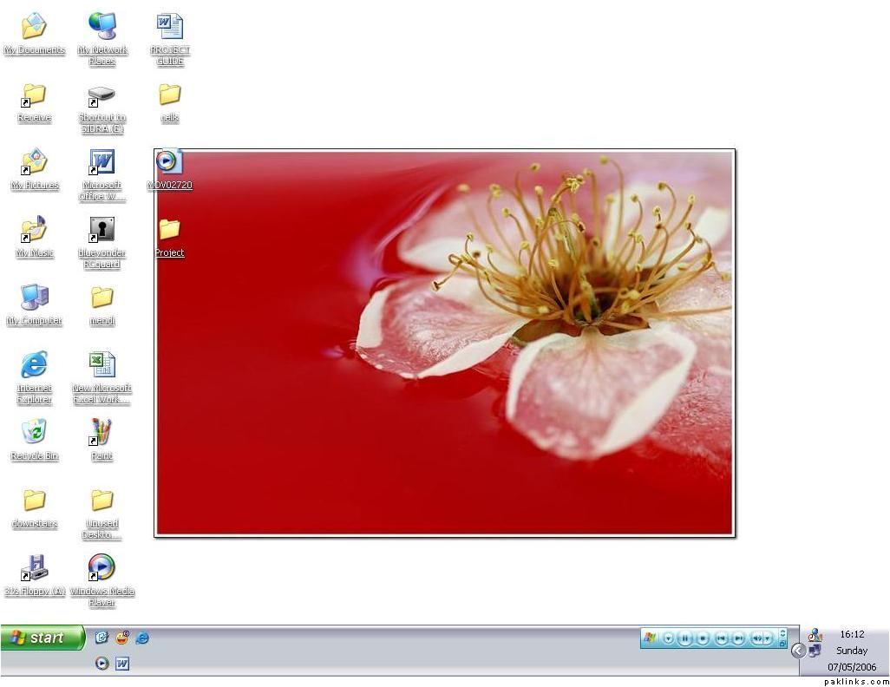Image resolution: width=890 pixels, height=687 pixels.
Task: Launch Word from the Quick Launch bar
Action: point(122,664)
